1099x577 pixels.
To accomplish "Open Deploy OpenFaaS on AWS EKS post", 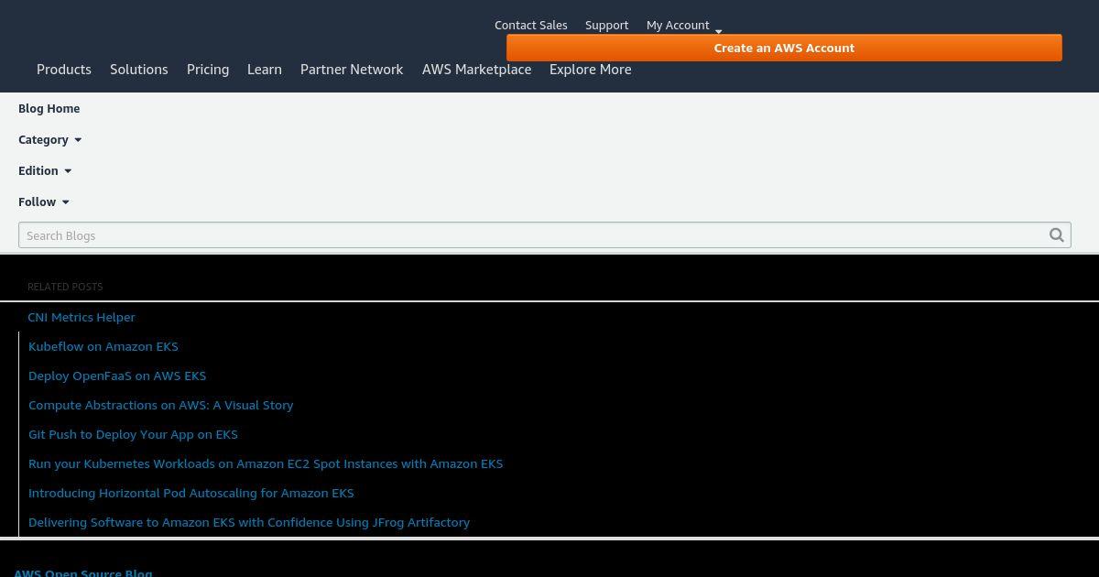I will (117, 376).
